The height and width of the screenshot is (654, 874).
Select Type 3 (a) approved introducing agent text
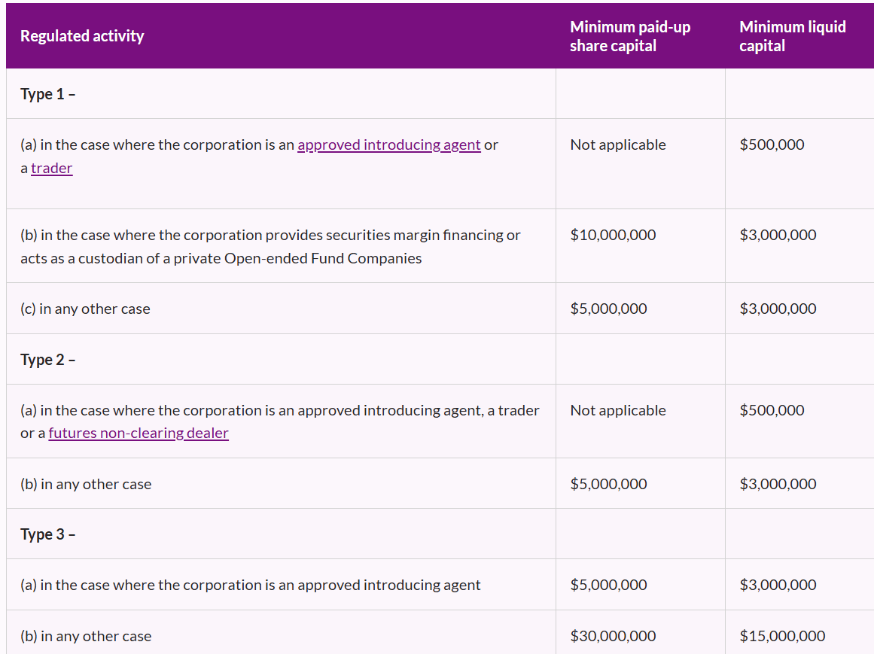point(250,585)
